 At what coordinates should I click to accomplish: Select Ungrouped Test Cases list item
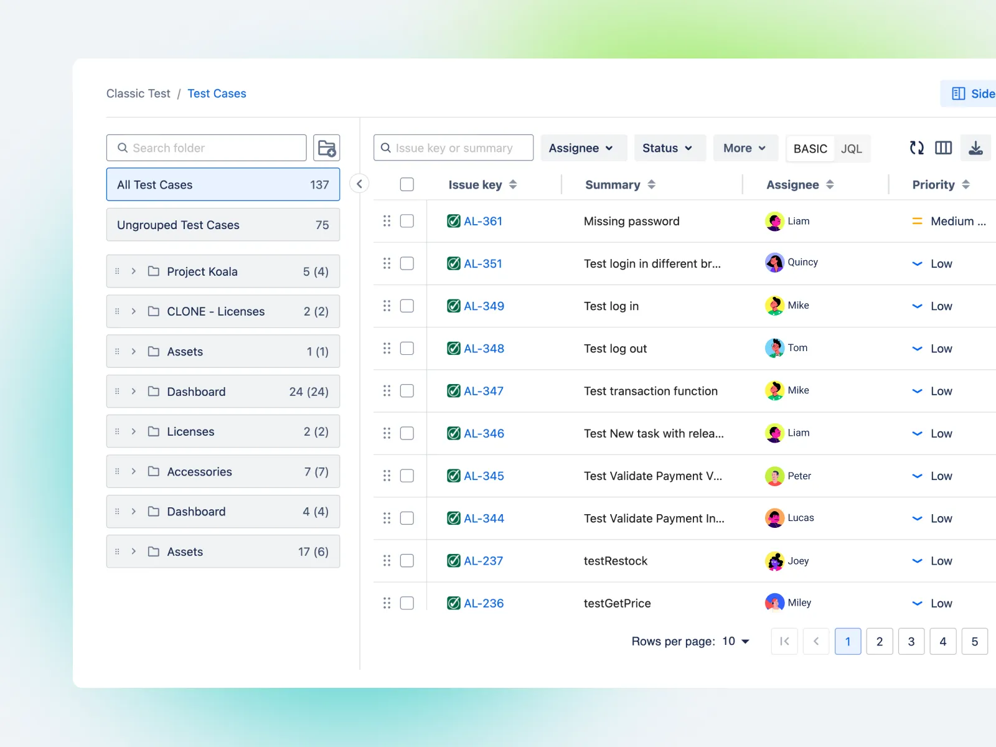click(x=223, y=225)
